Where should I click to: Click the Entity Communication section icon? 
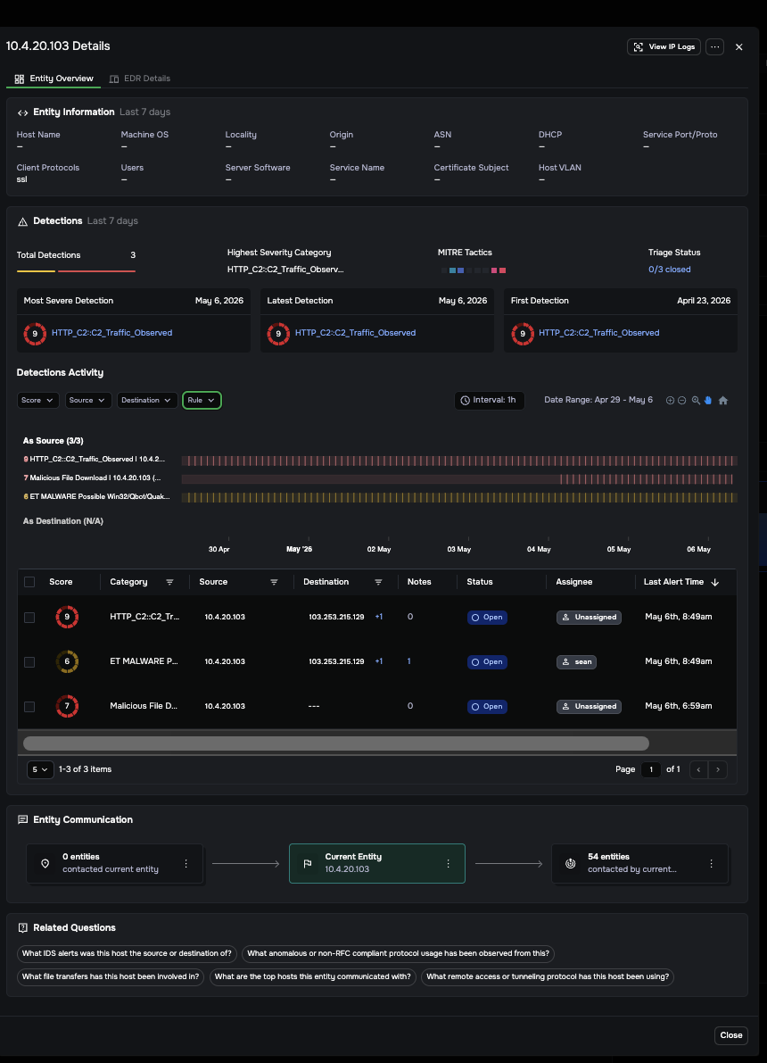coord(22,820)
